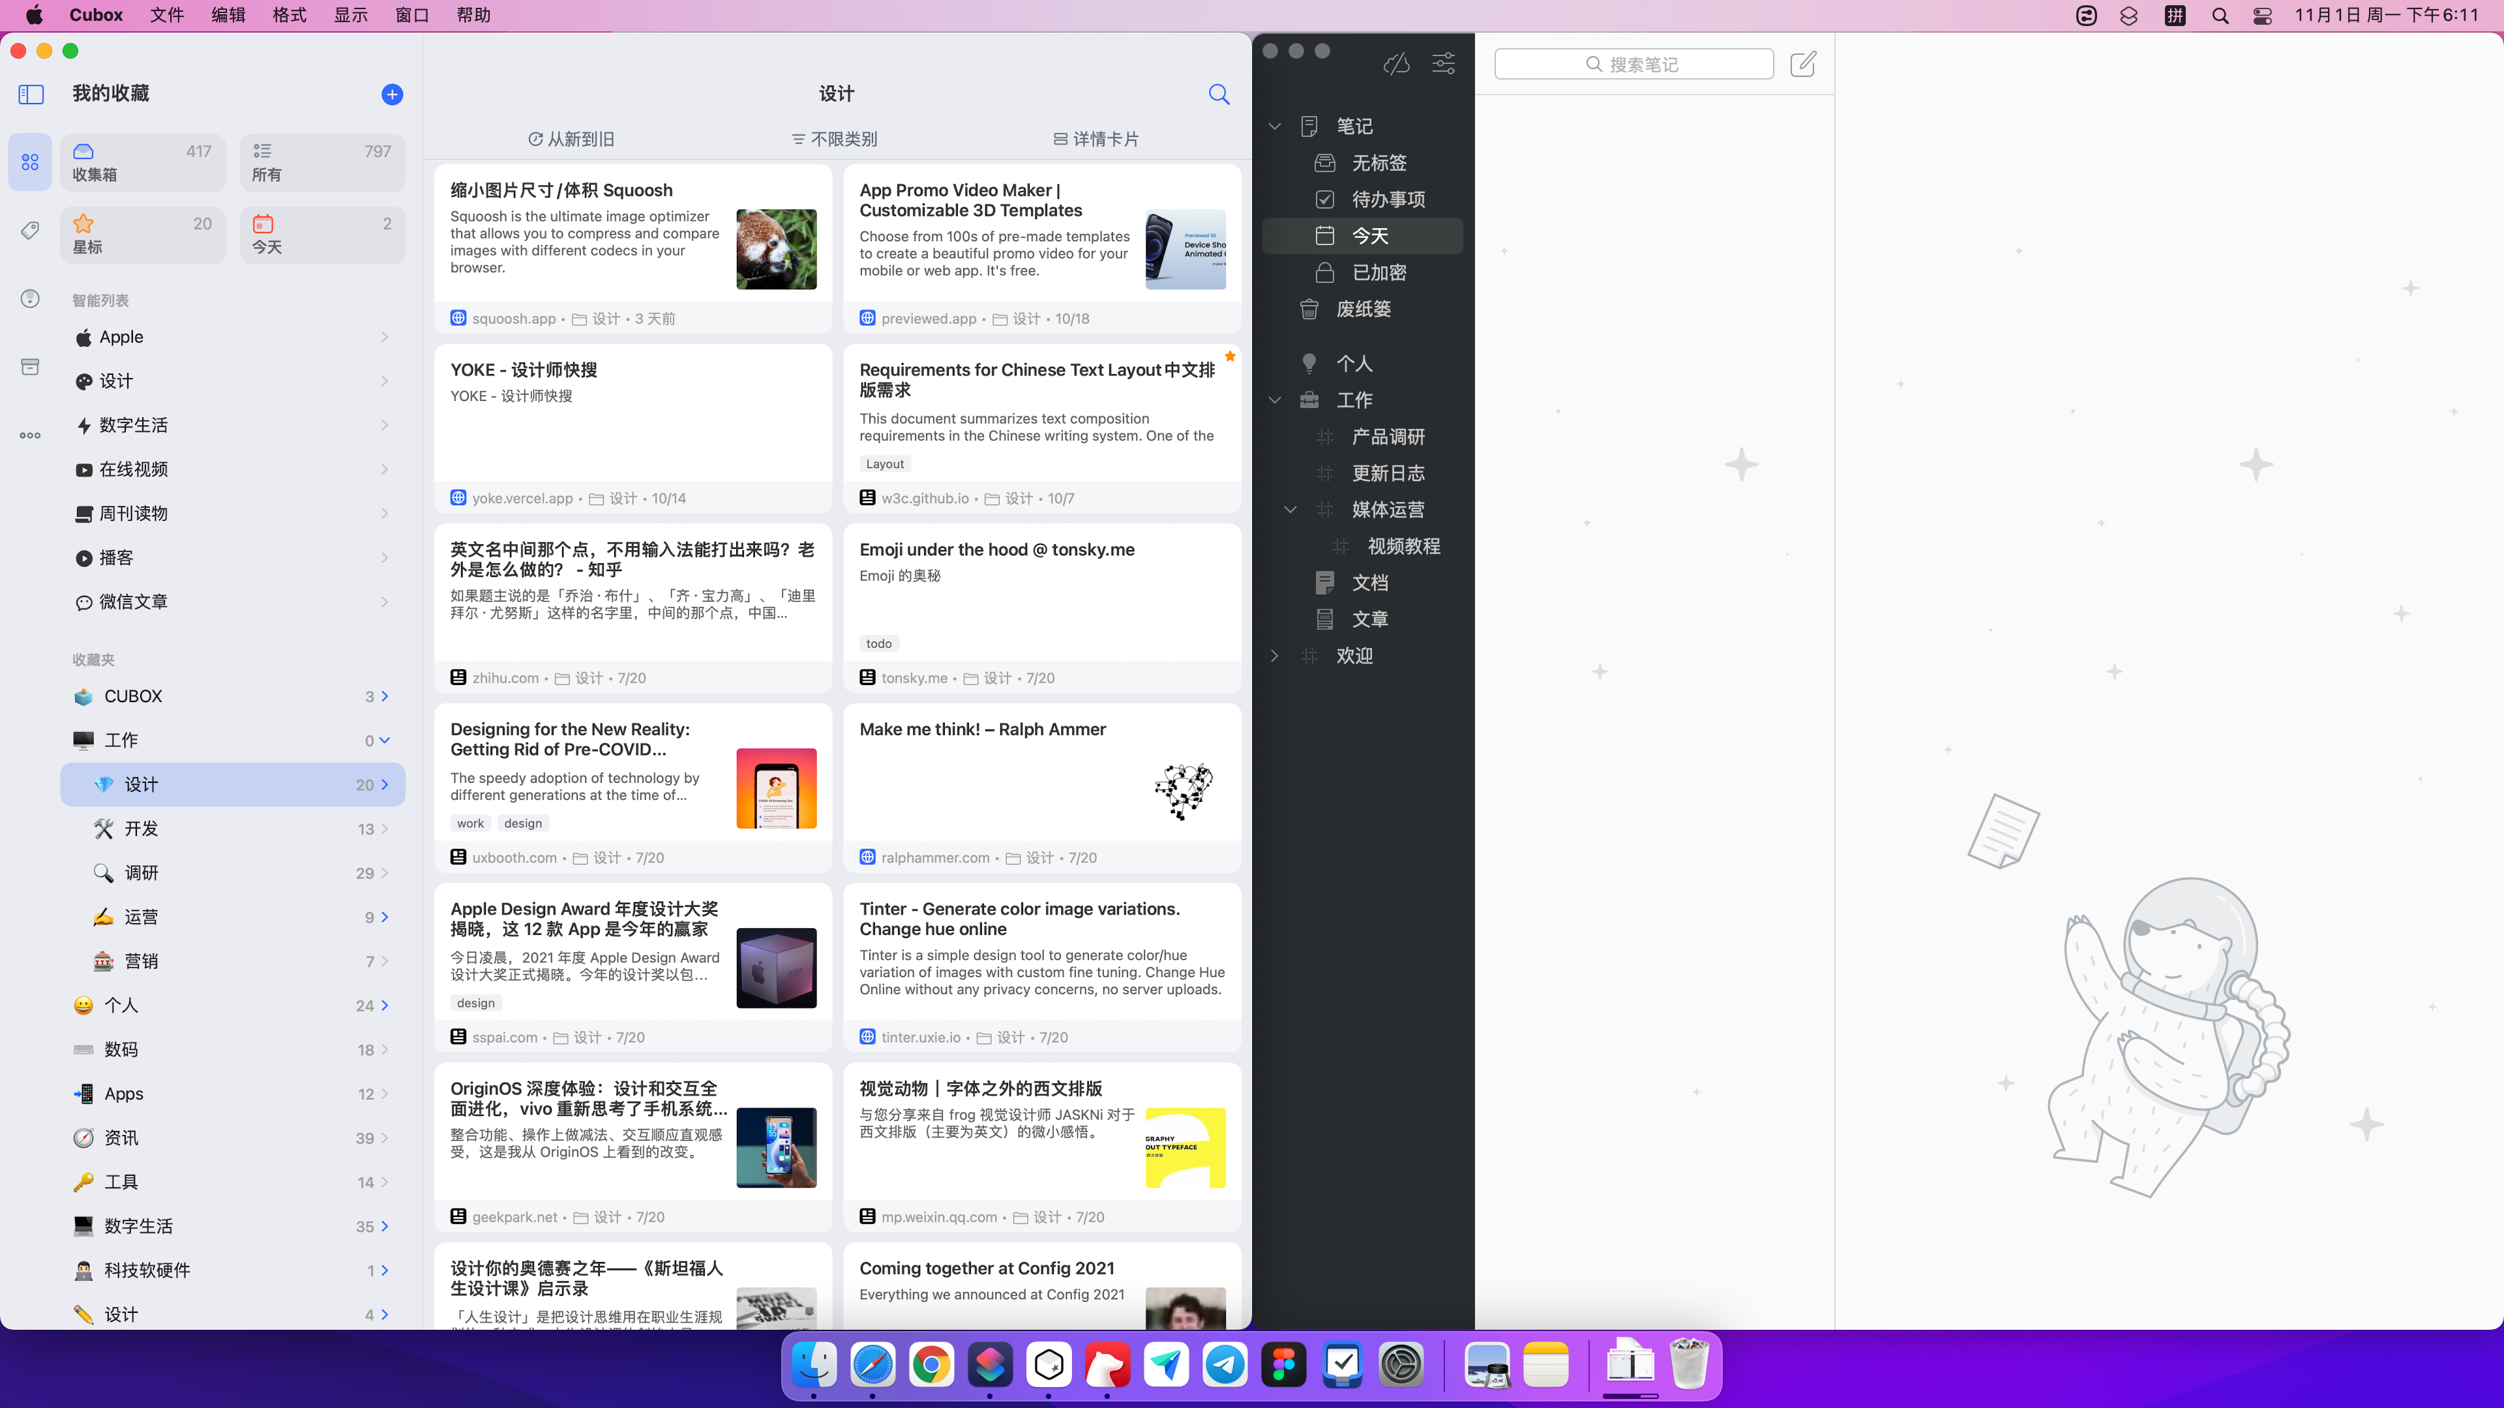Collapse the 媒体运营 tag in Bear

coord(1290,509)
